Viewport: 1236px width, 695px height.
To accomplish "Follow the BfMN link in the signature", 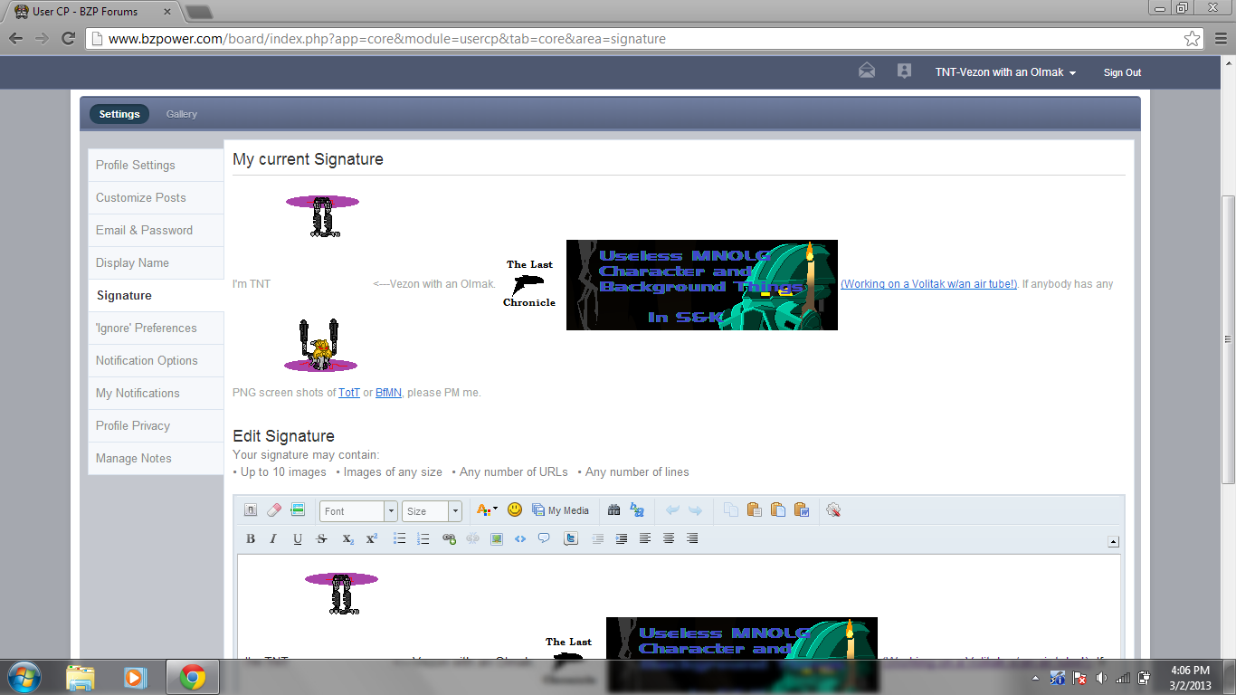I will click(x=387, y=392).
